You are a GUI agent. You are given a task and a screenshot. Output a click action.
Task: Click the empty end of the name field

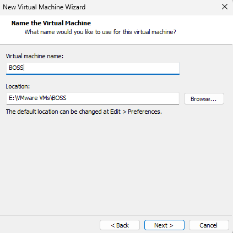coord(101,68)
